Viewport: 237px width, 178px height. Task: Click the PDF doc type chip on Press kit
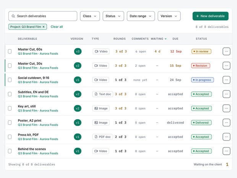(102, 137)
